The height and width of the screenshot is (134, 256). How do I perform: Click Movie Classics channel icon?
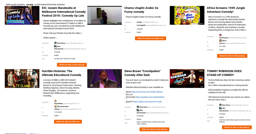click(x=220, y=41)
